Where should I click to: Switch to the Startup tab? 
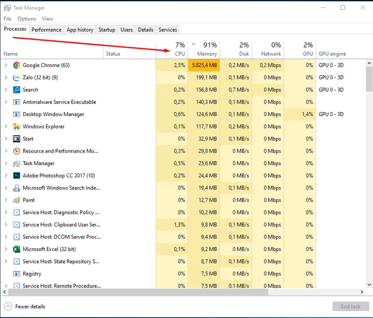[x=107, y=30]
